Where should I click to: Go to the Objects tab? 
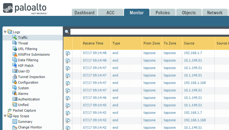pyautogui.click(x=189, y=12)
